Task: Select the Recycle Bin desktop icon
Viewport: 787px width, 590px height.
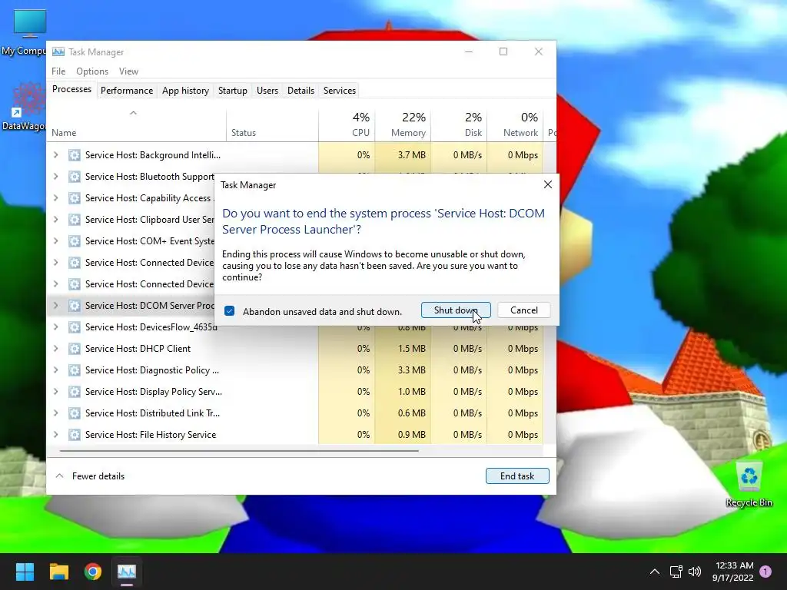Action: point(749,485)
